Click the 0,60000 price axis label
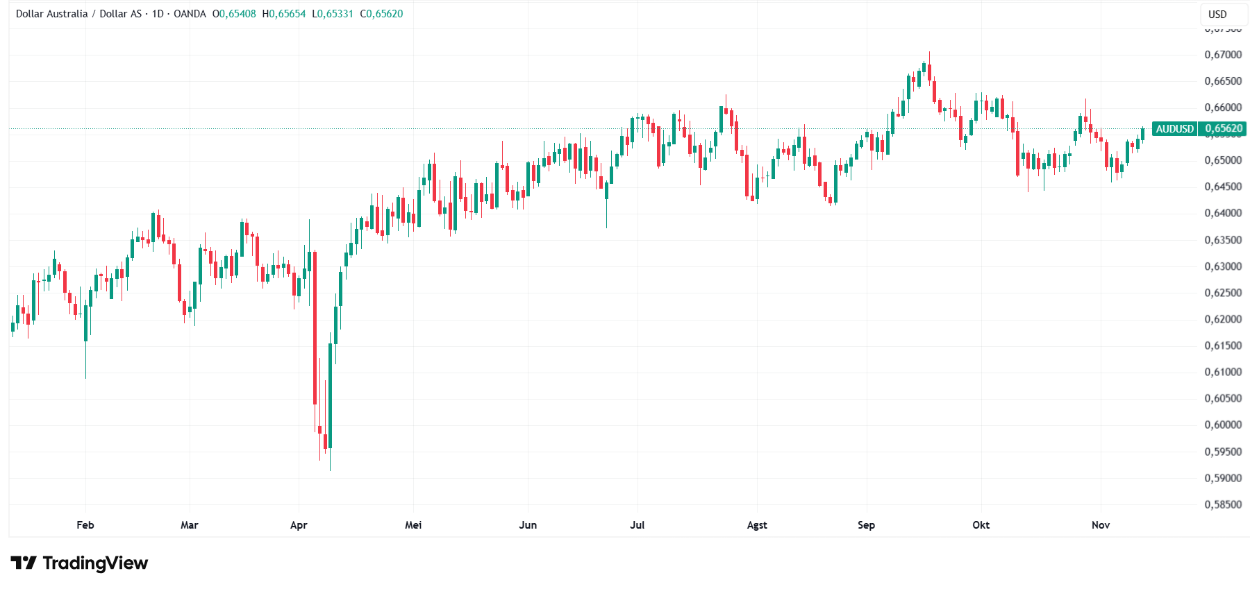1250x589 pixels. (1223, 425)
